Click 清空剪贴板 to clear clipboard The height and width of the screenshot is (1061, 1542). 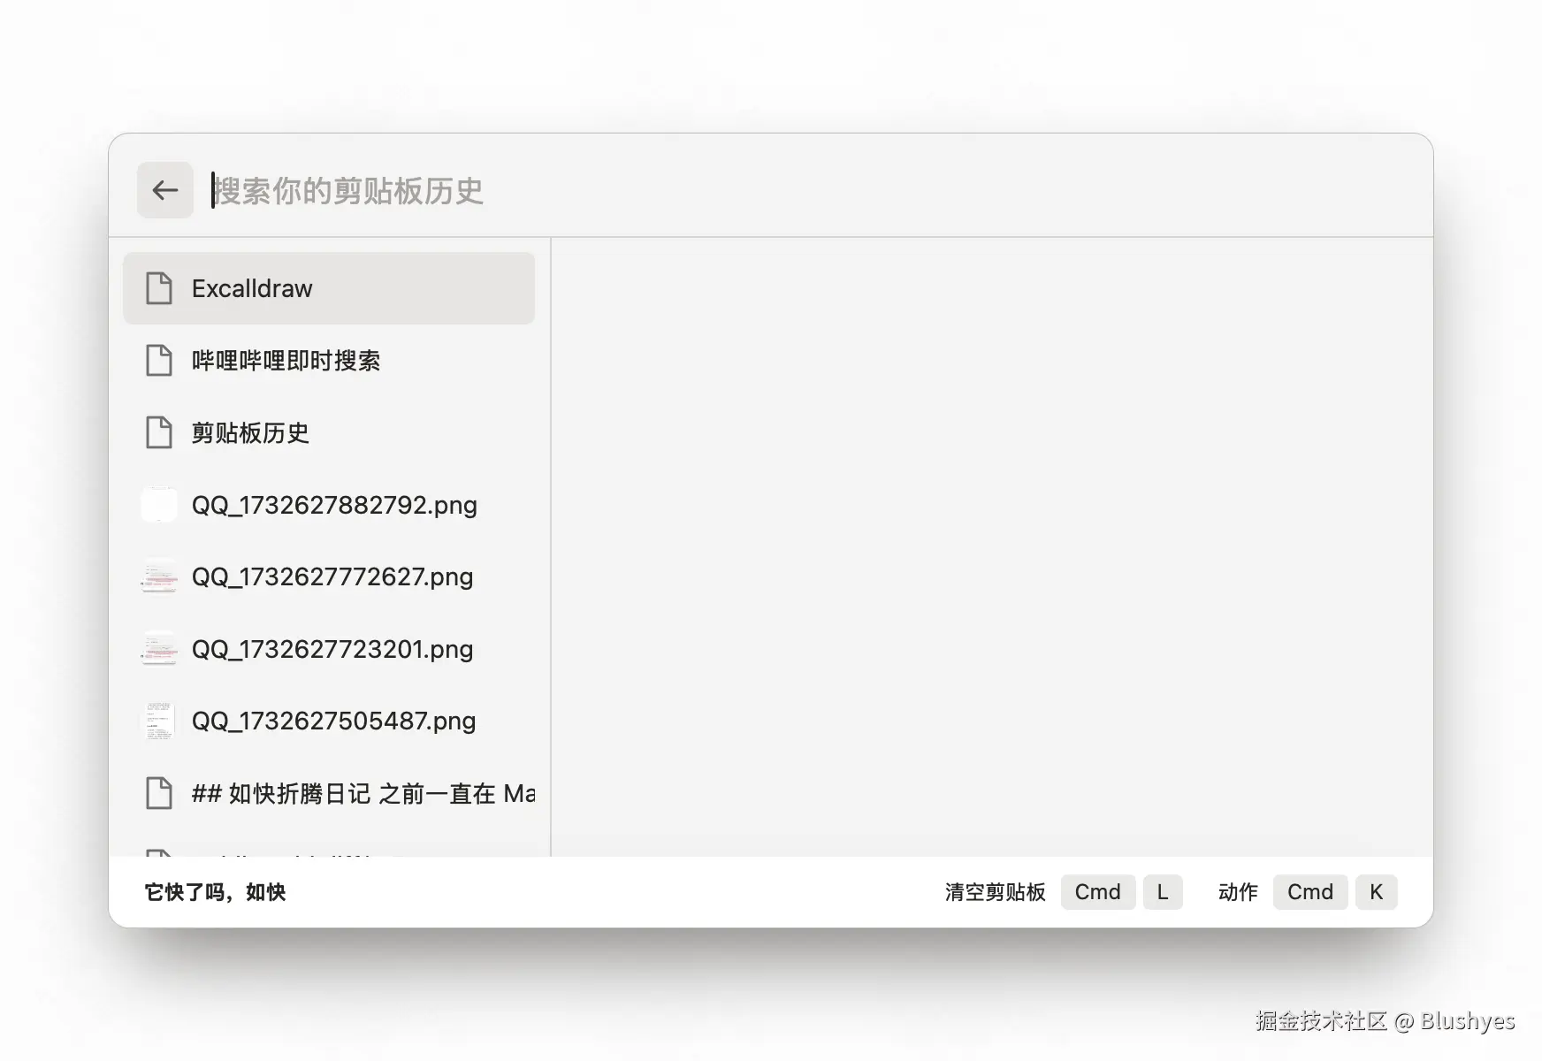(996, 892)
